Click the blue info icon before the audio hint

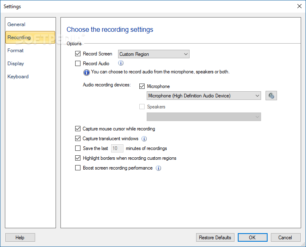87,72
